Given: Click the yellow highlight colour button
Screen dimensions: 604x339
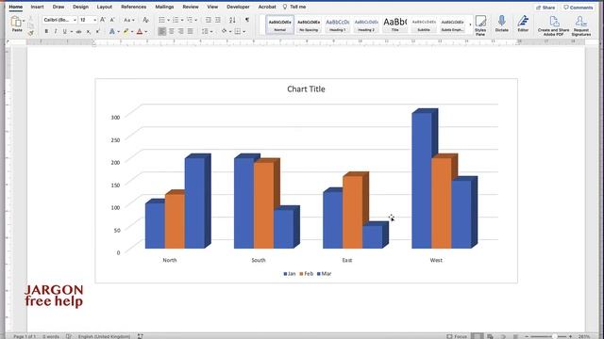Looking at the screenshot, I should tap(126, 31).
